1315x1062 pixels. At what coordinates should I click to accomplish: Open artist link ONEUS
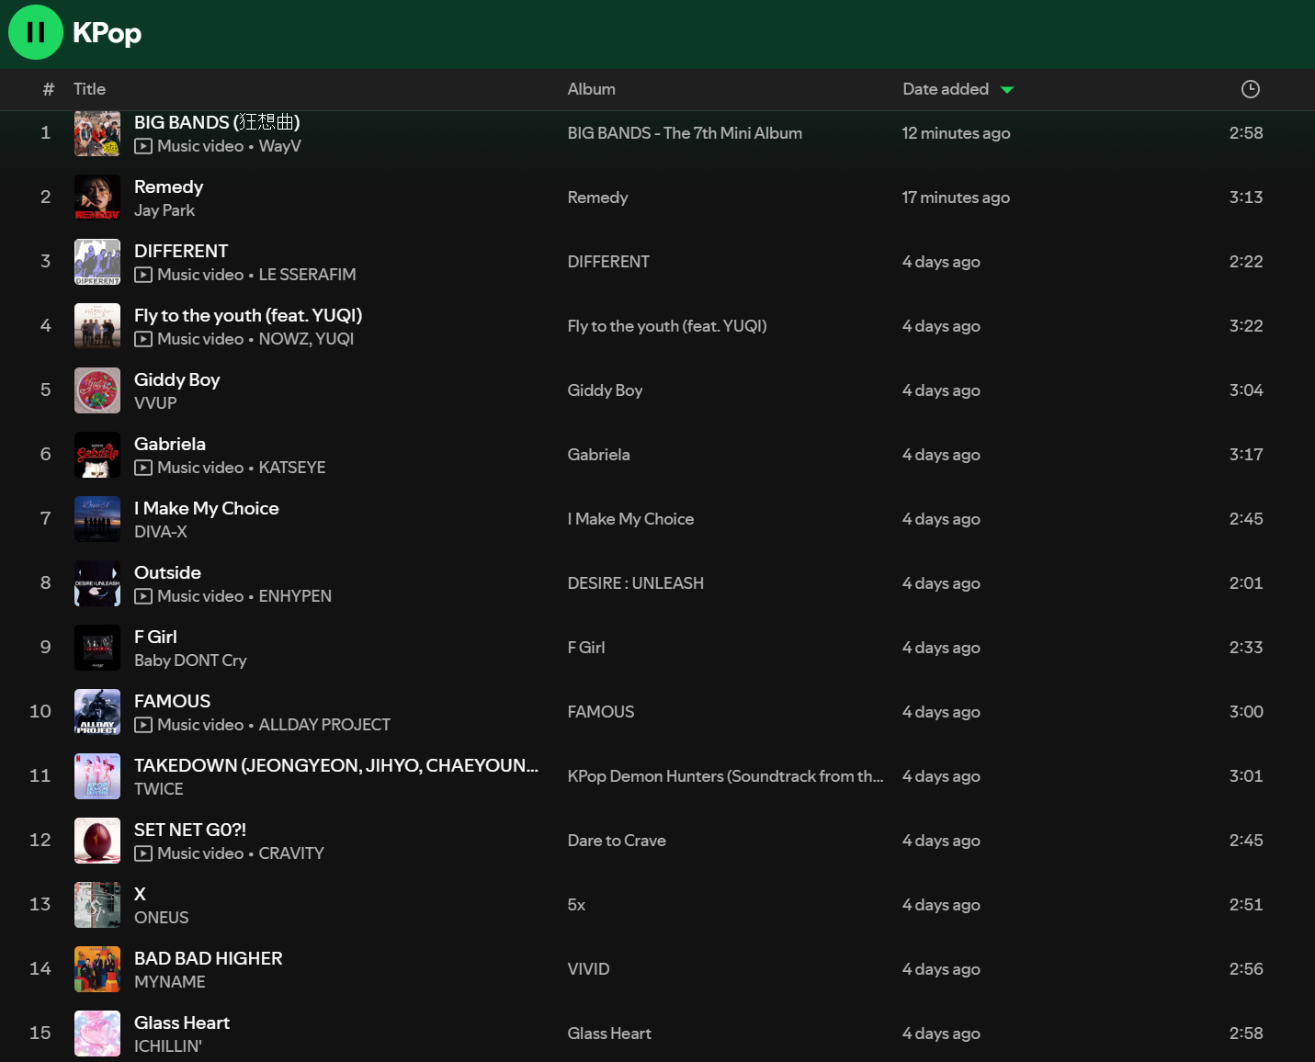[162, 918]
